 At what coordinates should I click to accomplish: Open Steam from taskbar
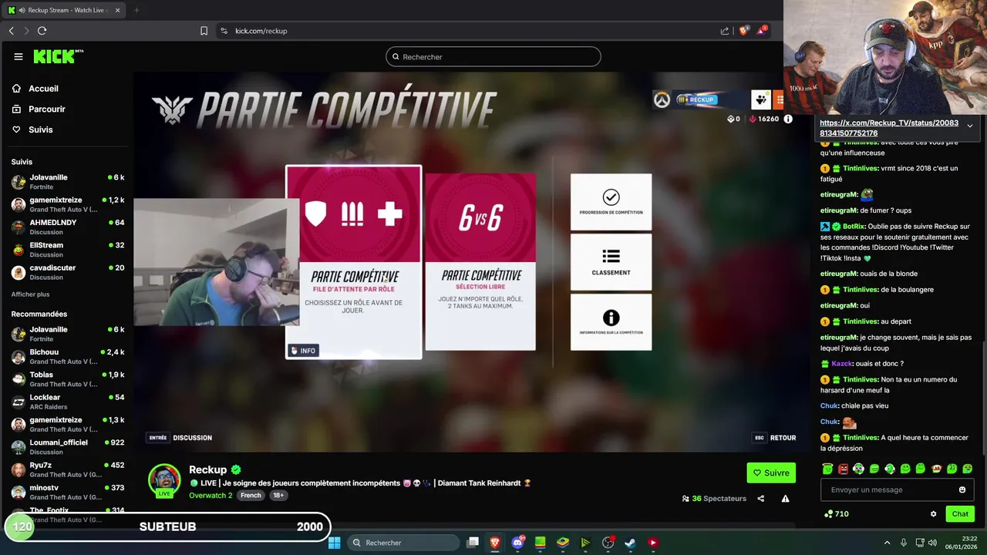(x=630, y=543)
